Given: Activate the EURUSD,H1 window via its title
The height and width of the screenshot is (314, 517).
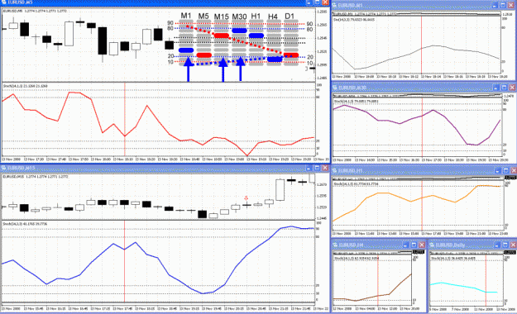Looking at the screenshot, I should (351, 171).
